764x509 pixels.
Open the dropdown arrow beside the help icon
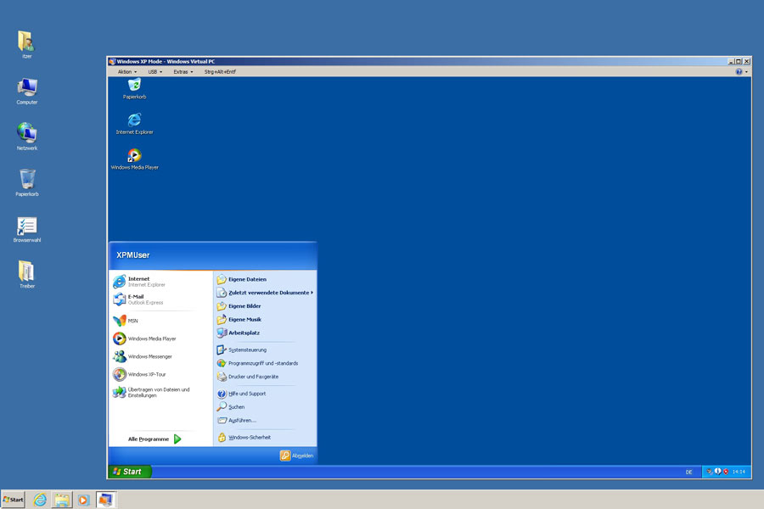tap(746, 71)
